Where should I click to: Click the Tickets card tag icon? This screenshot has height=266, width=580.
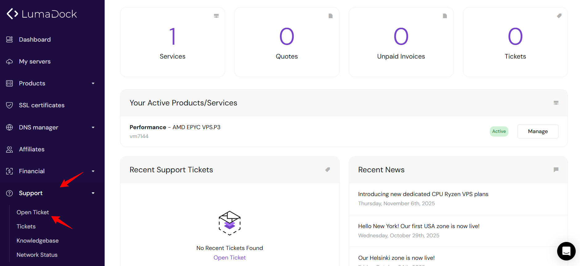click(x=559, y=16)
